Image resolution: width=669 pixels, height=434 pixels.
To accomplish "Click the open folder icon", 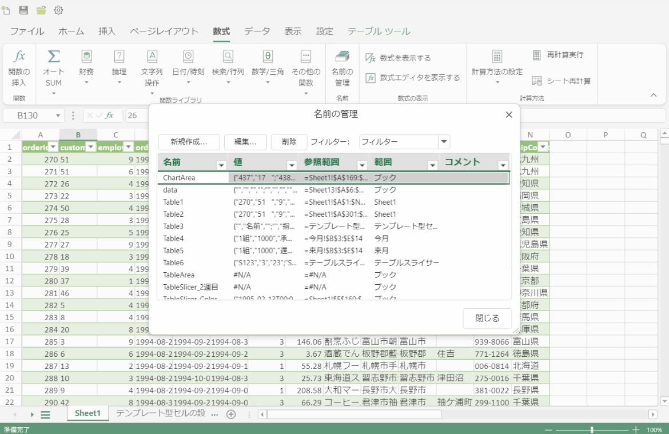I will coord(41,10).
